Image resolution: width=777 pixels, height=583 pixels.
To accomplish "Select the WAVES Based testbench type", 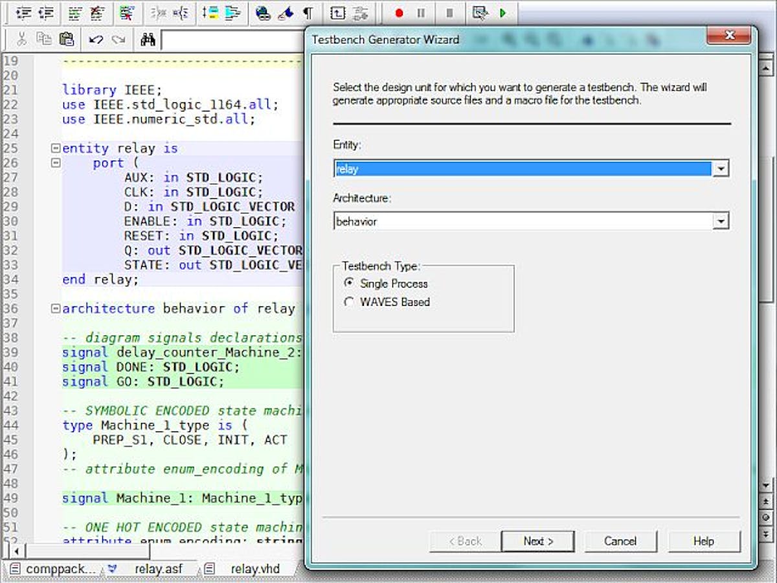I will [349, 302].
